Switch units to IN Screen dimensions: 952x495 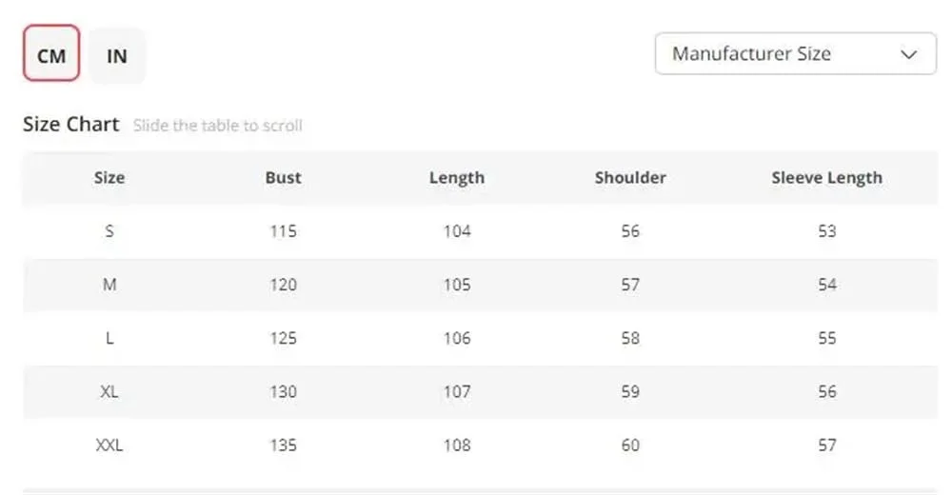pyautogui.click(x=117, y=55)
